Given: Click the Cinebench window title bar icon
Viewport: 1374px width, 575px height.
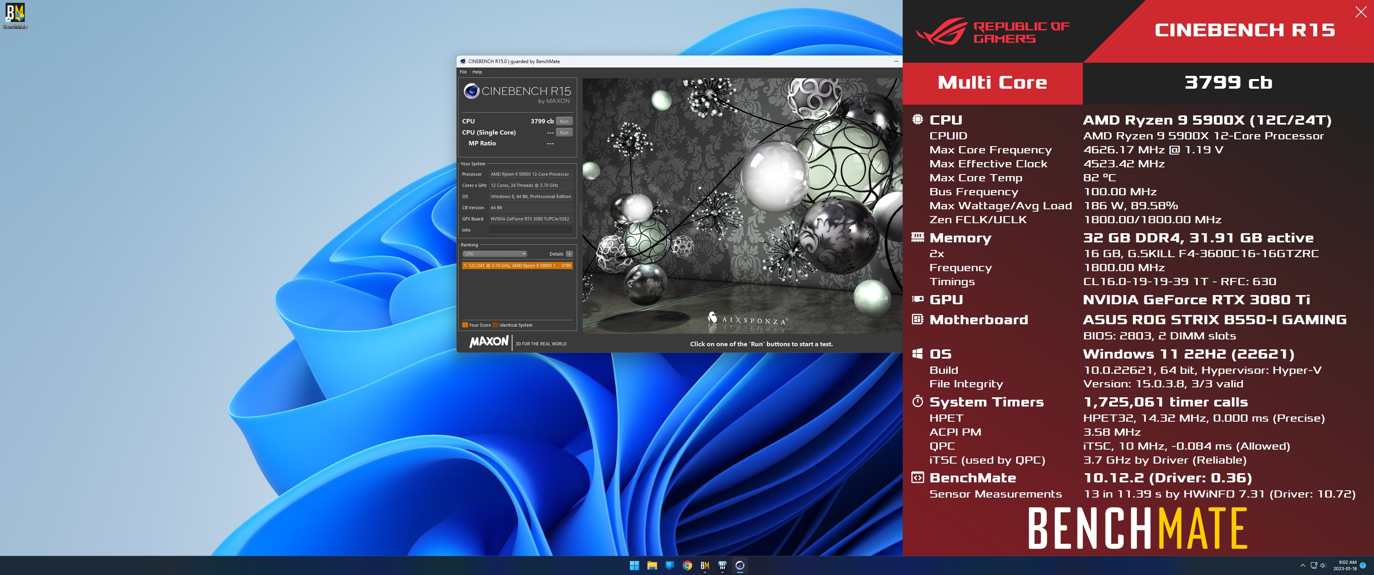Looking at the screenshot, I should 463,61.
